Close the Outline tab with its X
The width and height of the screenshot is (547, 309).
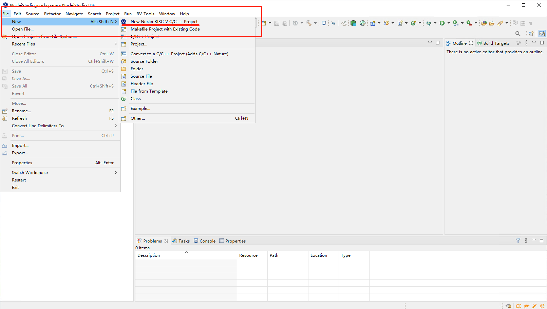471,43
